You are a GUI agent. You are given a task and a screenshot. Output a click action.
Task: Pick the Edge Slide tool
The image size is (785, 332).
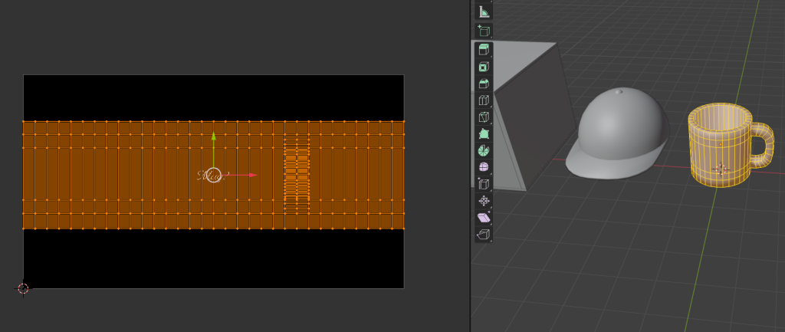pyautogui.click(x=484, y=184)
